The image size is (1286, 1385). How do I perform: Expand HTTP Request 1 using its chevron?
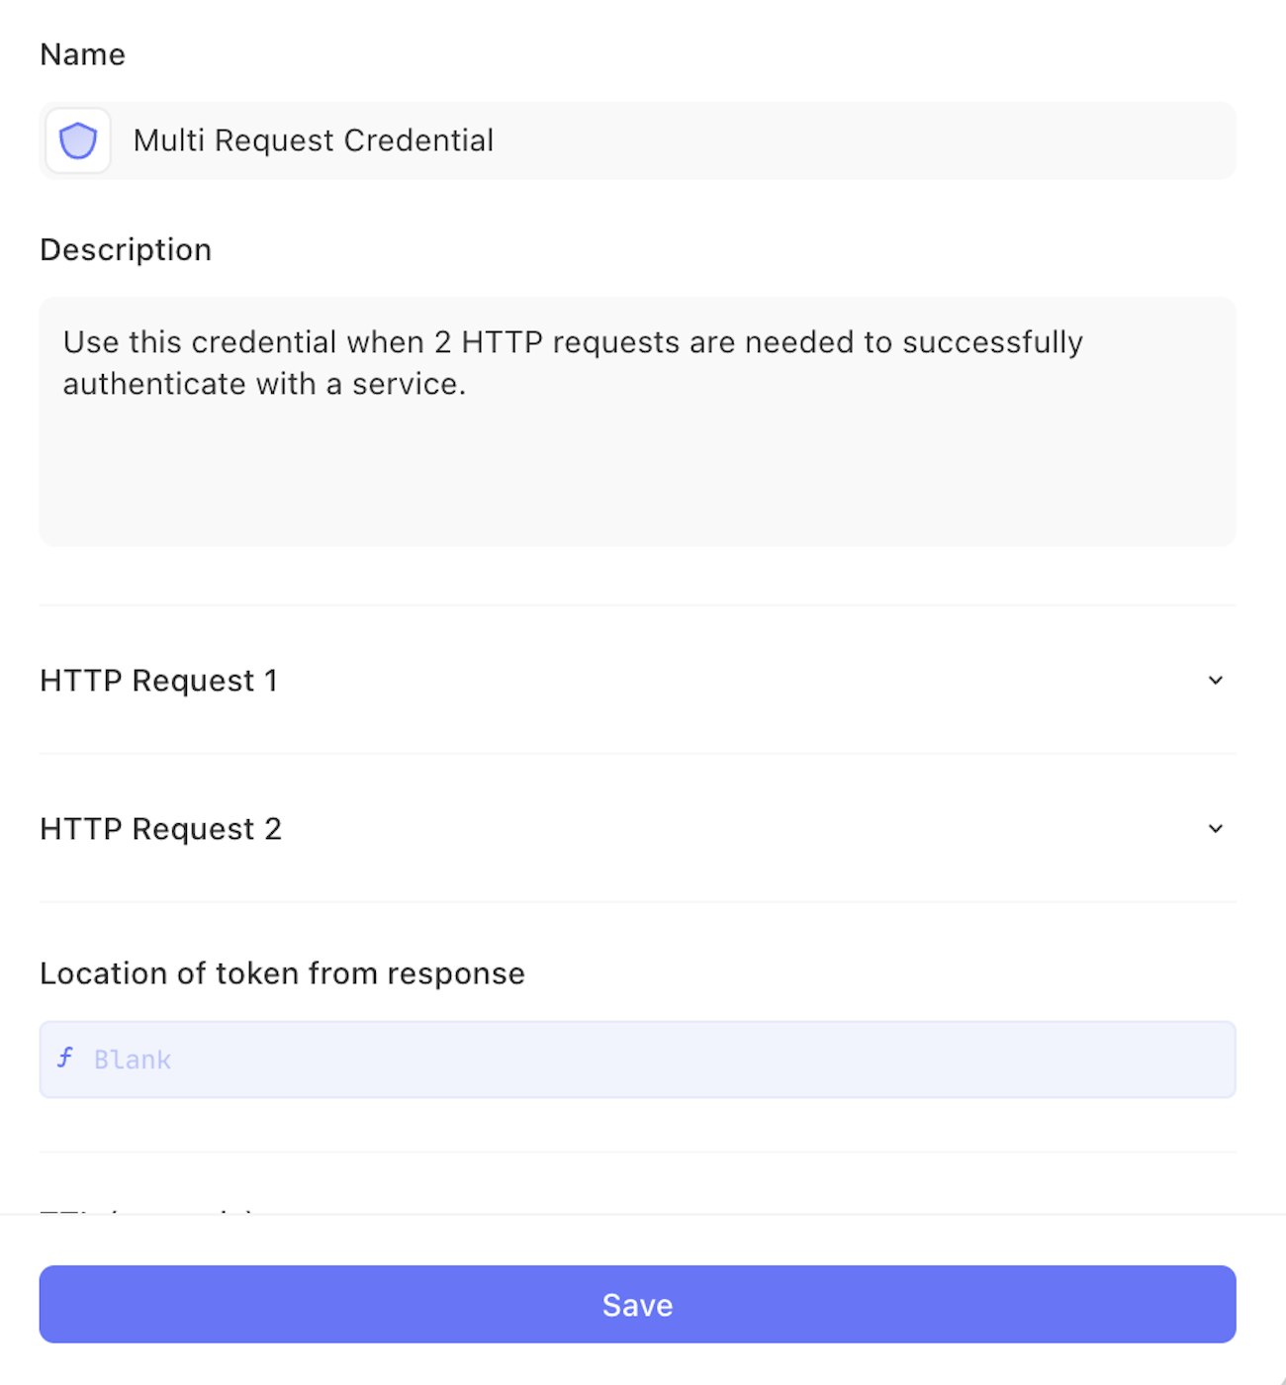(1215, 681)
